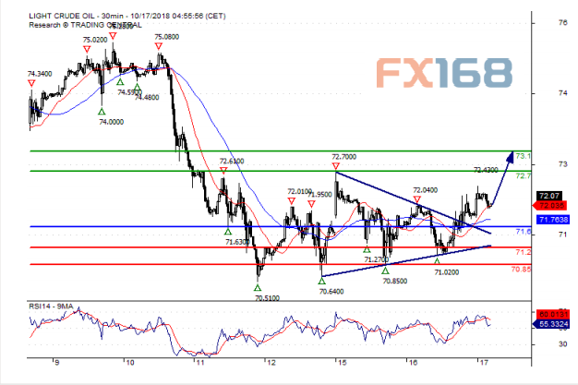The width and height of the screenshot is (578, 385).
Task: Select the red triangle at 72.0400
Action: click(417, 199)
